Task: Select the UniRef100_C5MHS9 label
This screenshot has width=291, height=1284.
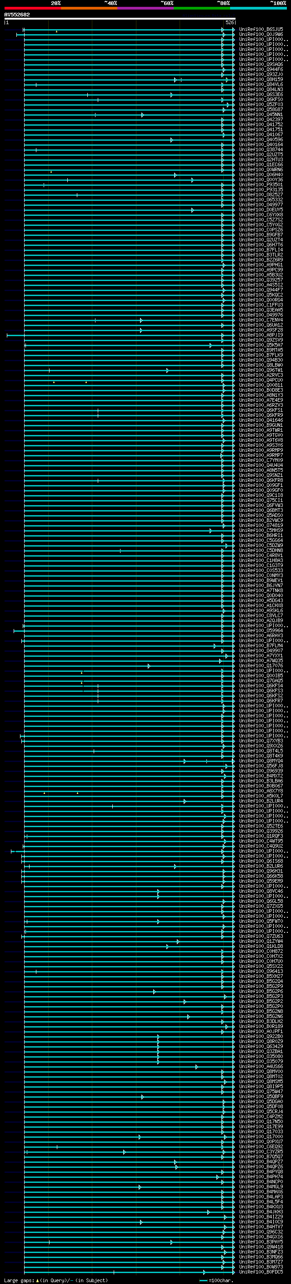Action: point(261,530)
